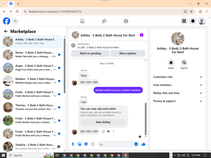
Task: Open the notifications bell in the header
Action: 193,21
